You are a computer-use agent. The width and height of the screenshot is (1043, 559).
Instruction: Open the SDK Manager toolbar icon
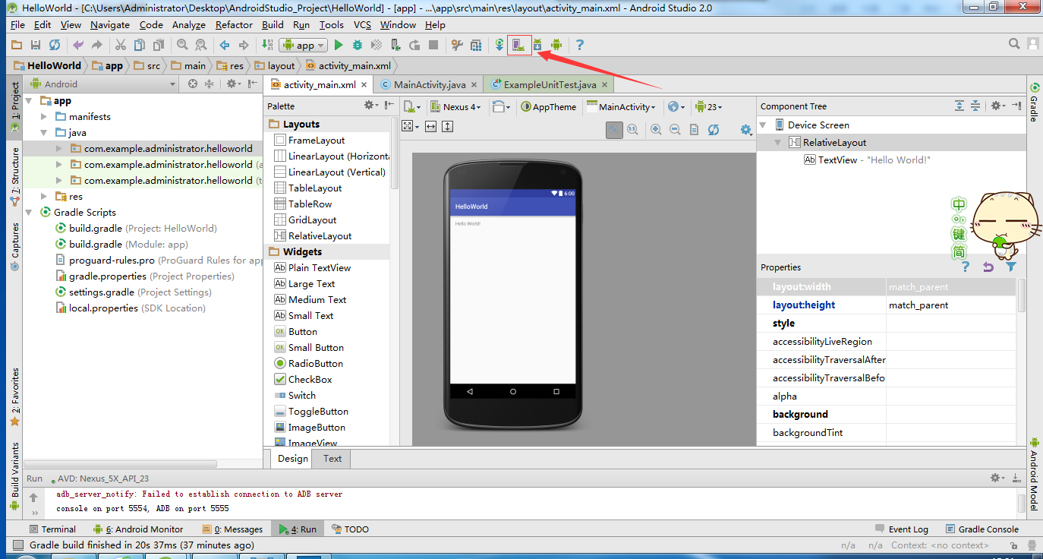(x=538, y=45)
